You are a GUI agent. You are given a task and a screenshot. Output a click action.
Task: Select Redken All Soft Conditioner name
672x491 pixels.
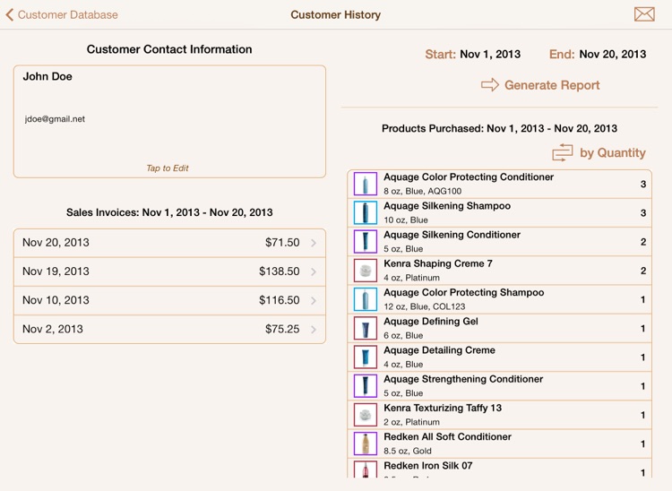click(x=447, y=436)
